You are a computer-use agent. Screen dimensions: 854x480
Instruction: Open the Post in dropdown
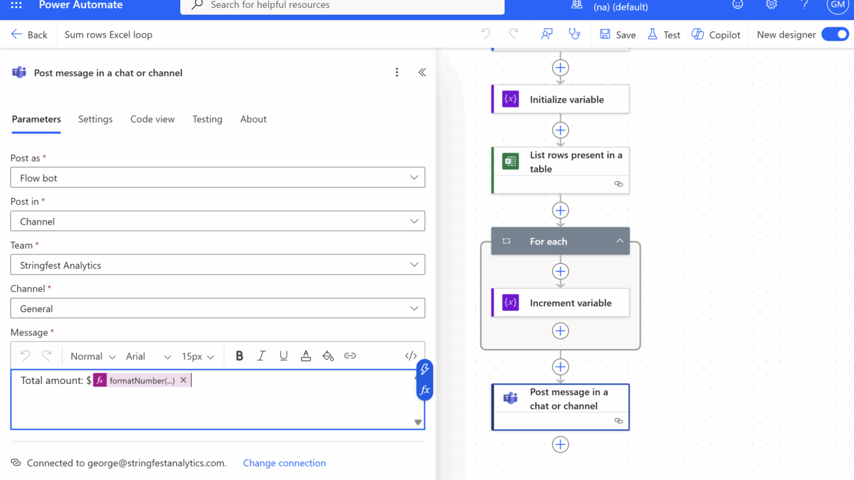[x=218, y=221]
